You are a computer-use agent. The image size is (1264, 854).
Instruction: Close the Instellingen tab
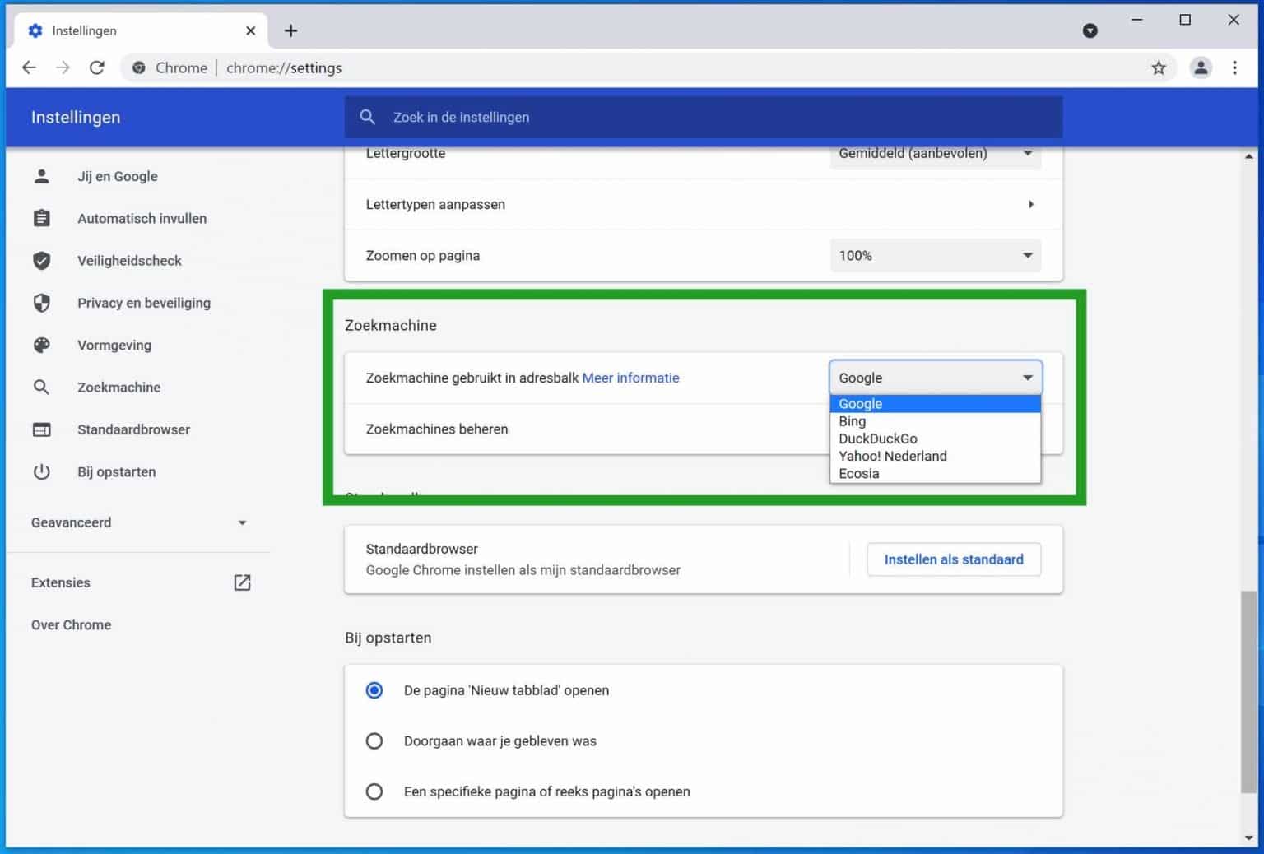pos(251,30)
